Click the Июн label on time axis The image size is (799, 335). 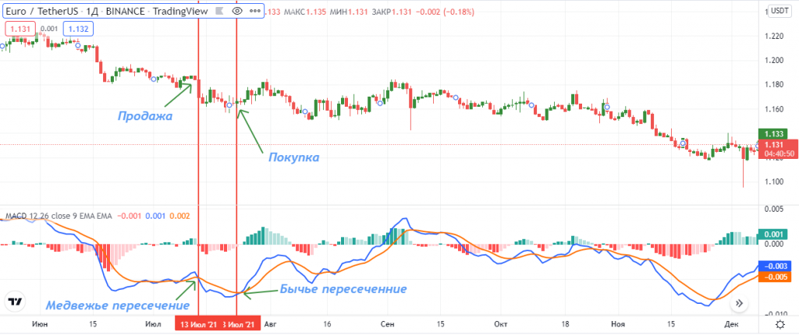(x=41, y=324)
